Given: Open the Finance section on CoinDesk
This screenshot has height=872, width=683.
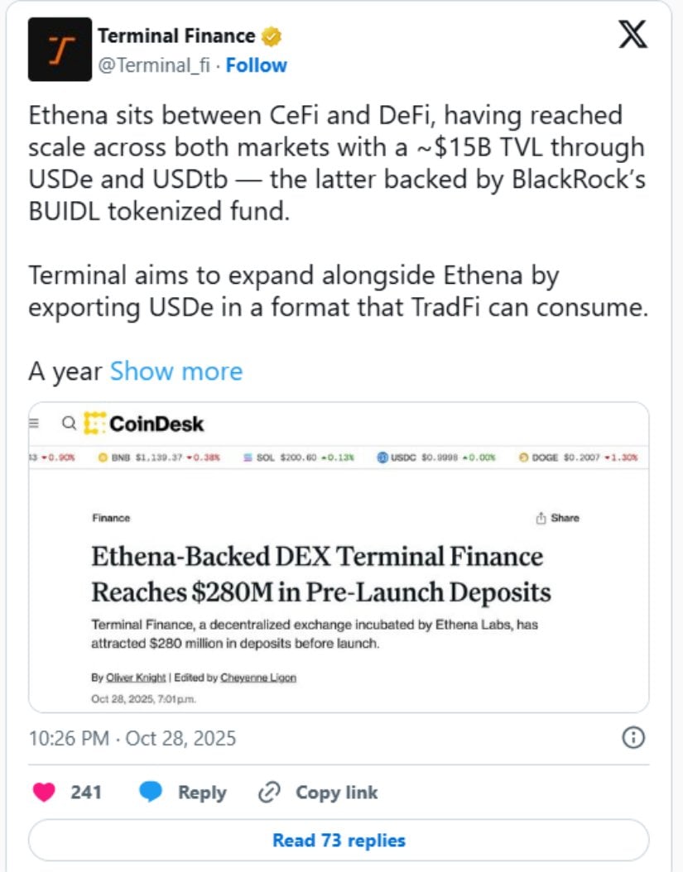Looking at the screenshot, I should click(111, 518).
